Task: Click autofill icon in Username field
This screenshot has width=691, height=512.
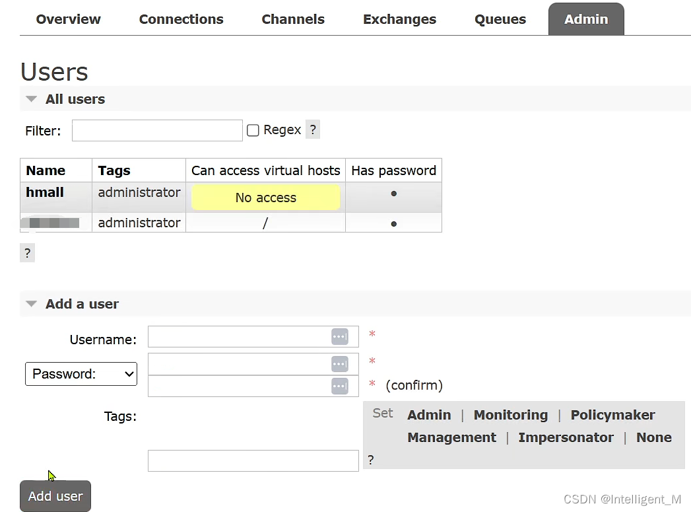Action: (x=339, y=337)
